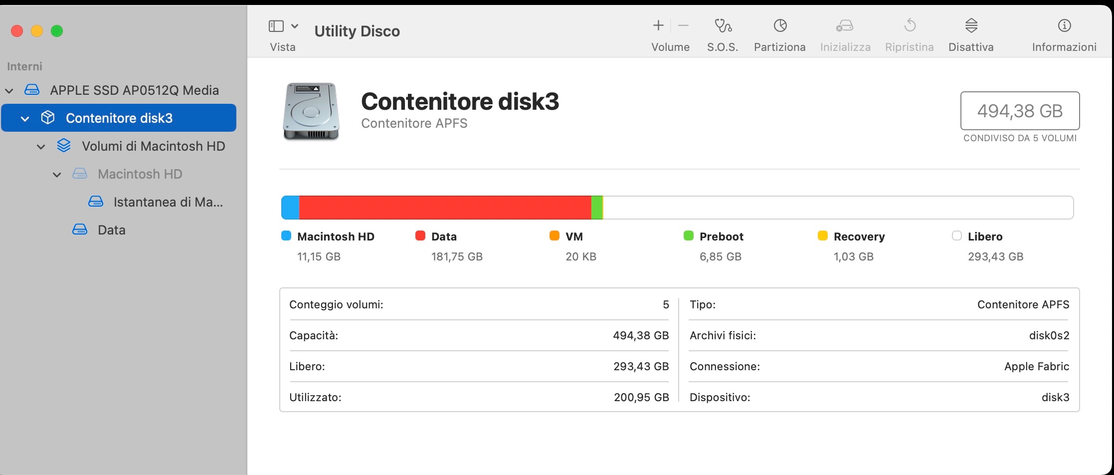The height and width of the screenshot is (475, 1114).
Task: Click the Inizializza erase icon
Action: 845,26
